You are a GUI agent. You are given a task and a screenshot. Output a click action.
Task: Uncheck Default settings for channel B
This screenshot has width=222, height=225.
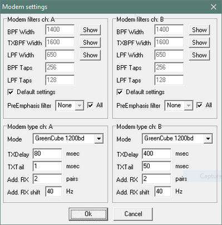click(x=120, y=92)
